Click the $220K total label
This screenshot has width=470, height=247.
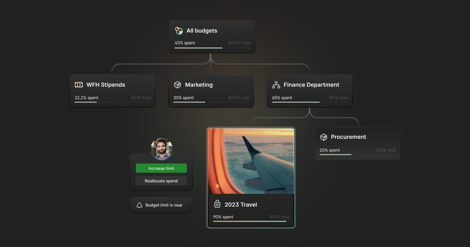(x=239, y=43)
